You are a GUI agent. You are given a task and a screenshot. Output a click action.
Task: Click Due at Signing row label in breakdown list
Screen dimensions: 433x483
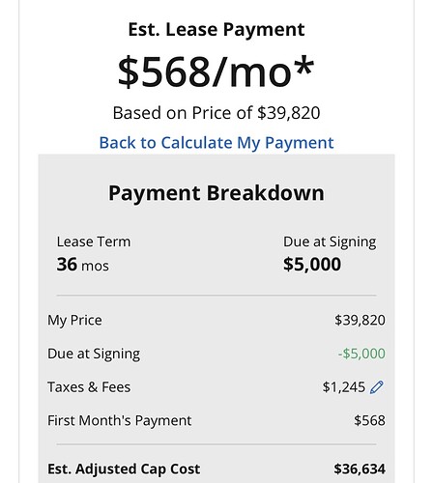point(94,354)
